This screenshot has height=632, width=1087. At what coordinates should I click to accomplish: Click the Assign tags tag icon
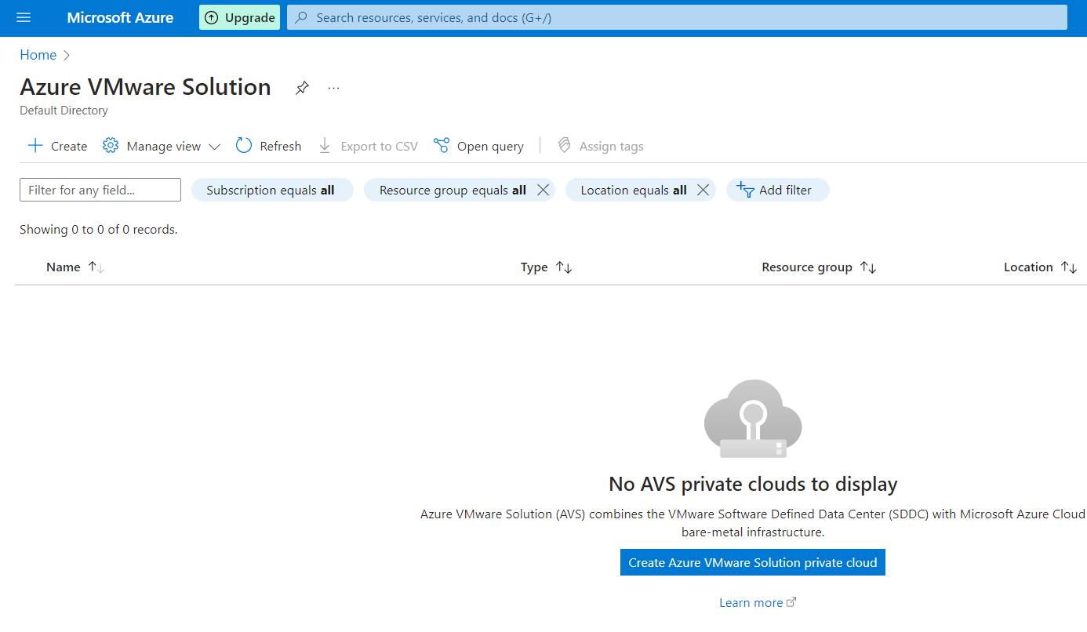(564, 146)
